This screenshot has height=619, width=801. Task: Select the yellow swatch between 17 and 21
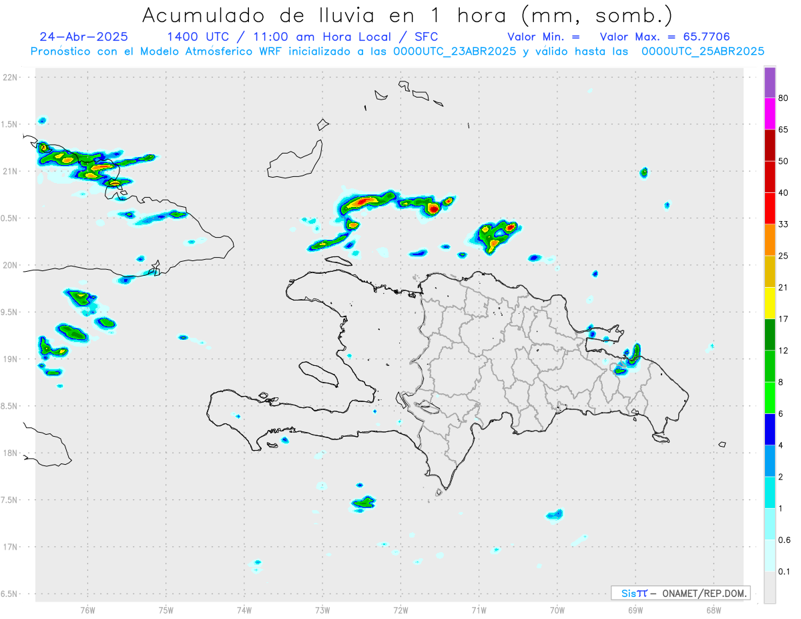tap(770, 303)
